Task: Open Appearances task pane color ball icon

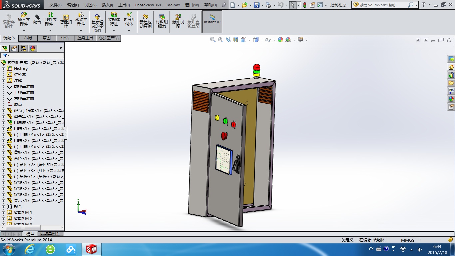Action: point(451,99)
